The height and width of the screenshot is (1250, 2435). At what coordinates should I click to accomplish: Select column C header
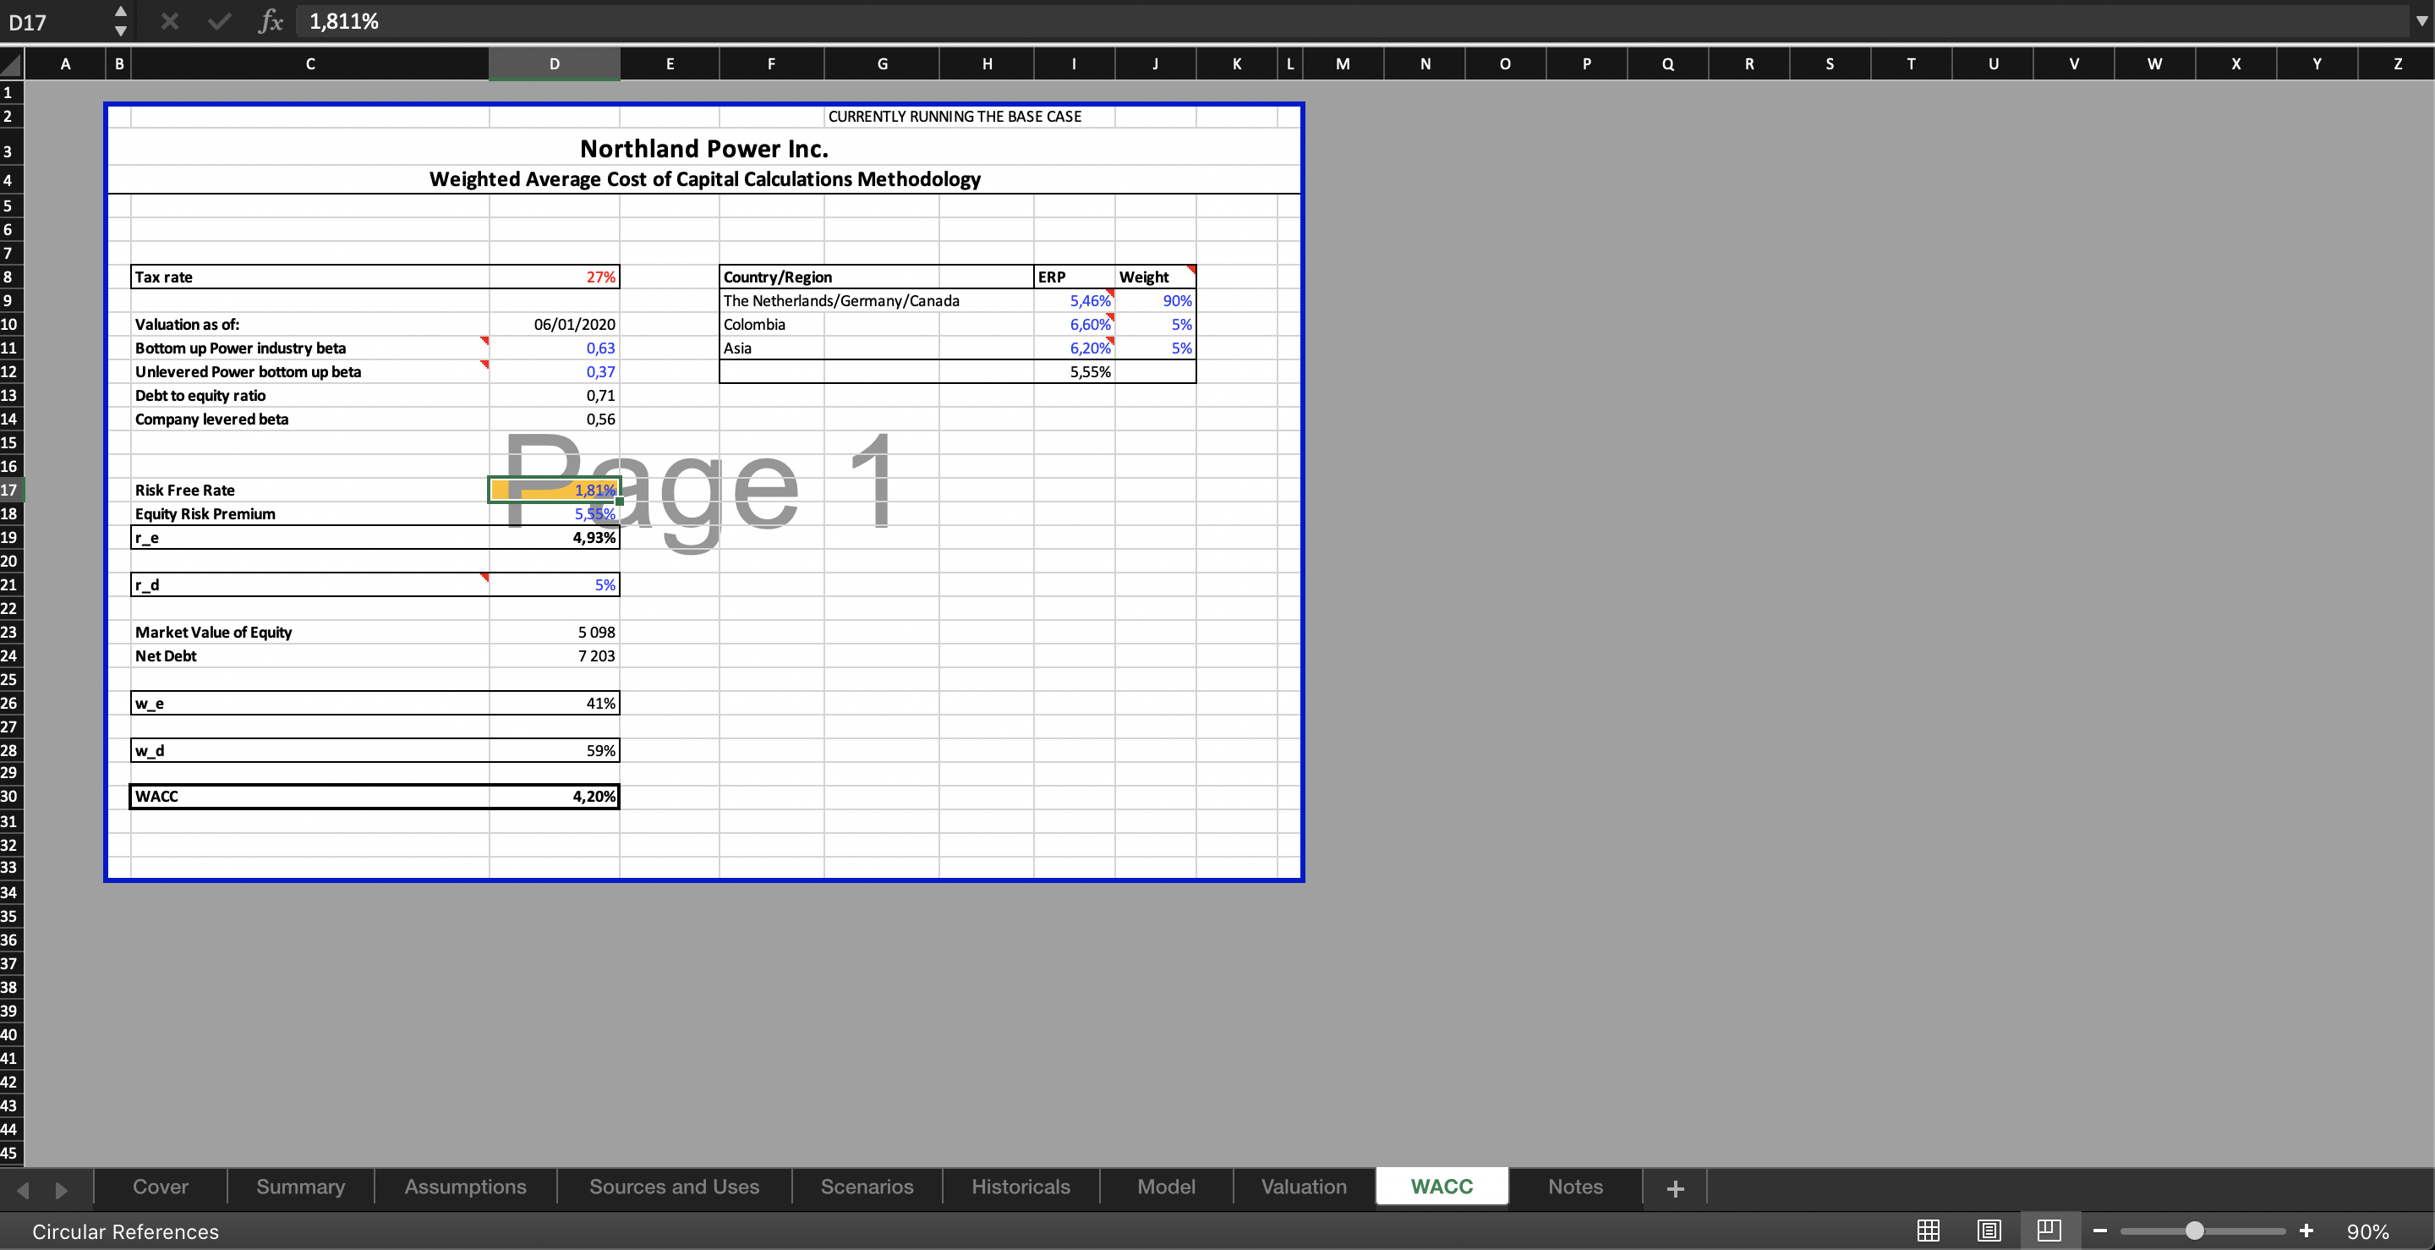(310, 64)
